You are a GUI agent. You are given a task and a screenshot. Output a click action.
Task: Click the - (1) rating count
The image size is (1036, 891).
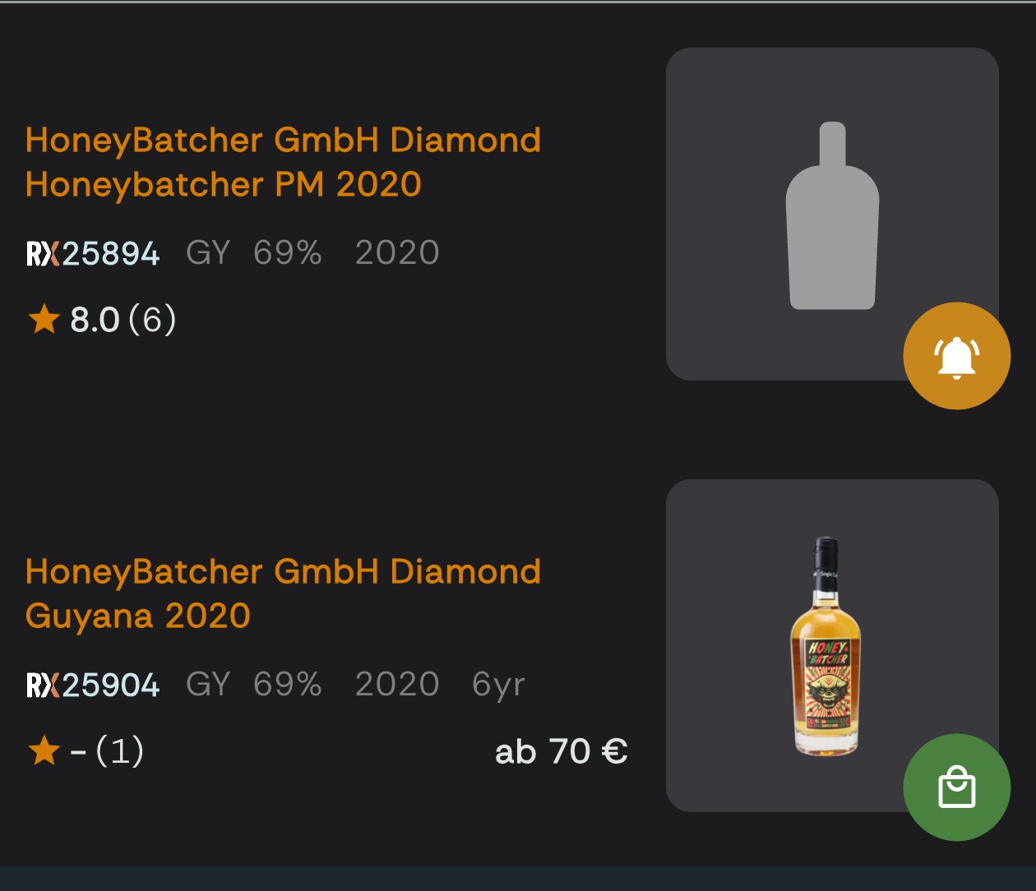pos(108,751)
